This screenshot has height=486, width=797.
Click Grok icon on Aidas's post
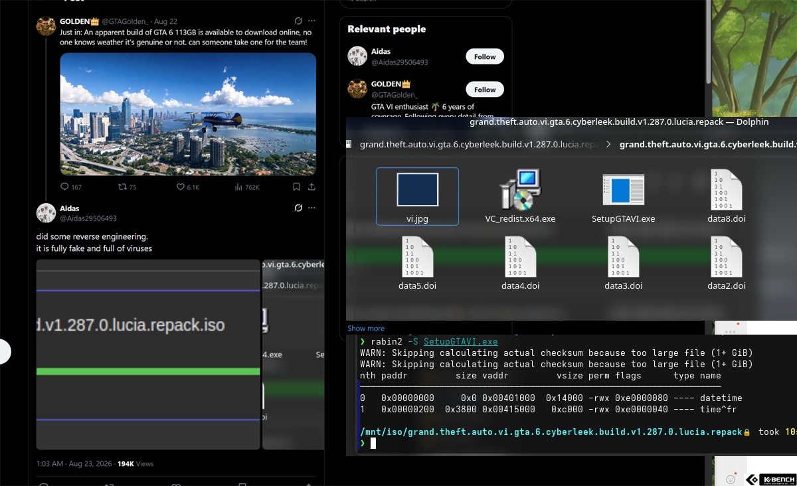(x=298, y=208)
